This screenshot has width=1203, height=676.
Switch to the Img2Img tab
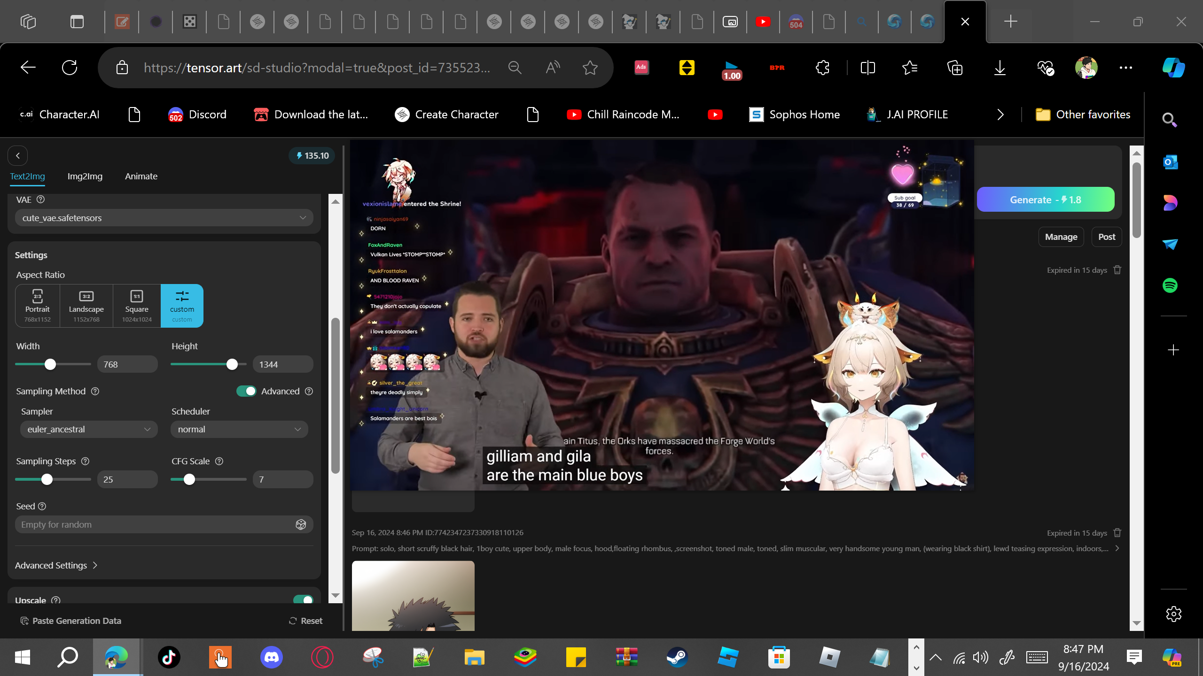[x=85, y=177]
